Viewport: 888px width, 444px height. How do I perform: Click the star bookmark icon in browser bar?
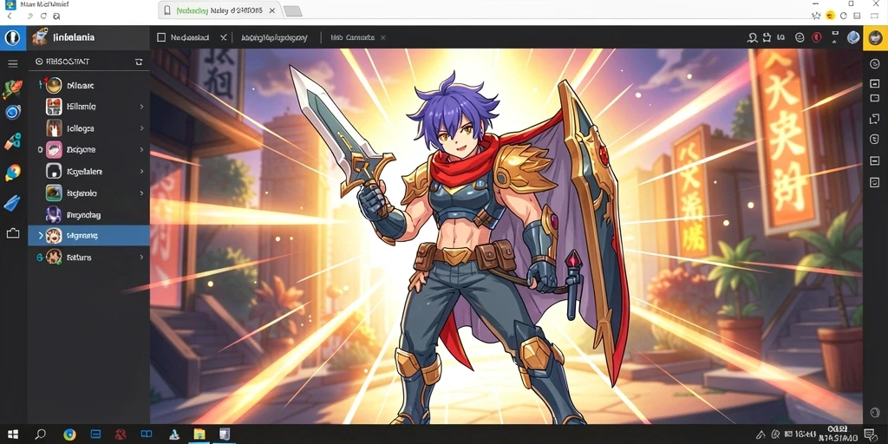tap(816, 16)
